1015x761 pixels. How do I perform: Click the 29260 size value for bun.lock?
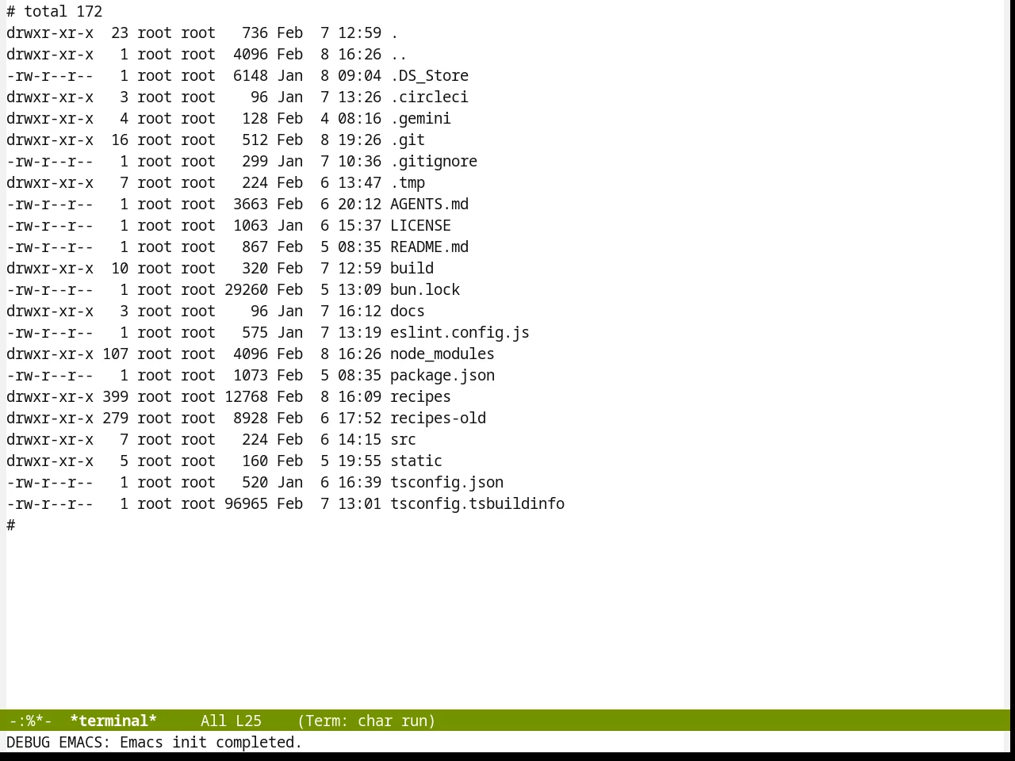click(x=246, y=289)
